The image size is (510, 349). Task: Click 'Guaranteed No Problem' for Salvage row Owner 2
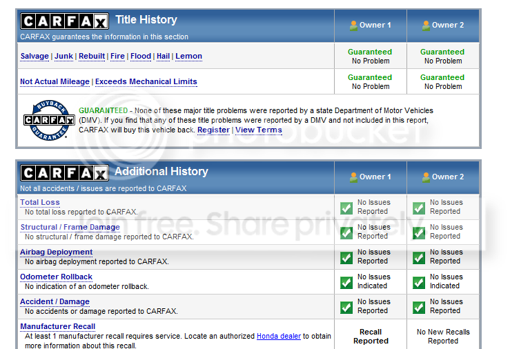(442, 57)
